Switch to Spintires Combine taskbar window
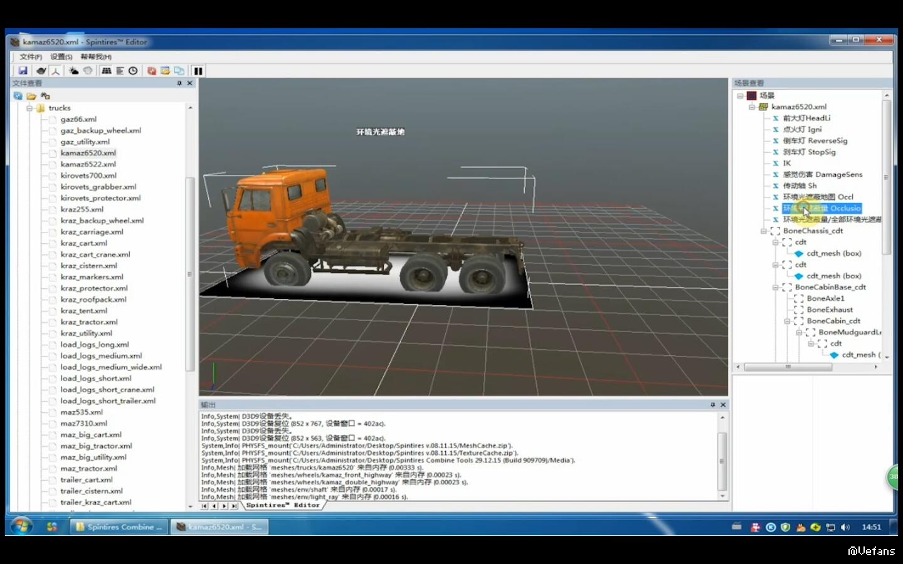This screenshot has height=564, width=903. pyautogui.click(x=119, y=527)
